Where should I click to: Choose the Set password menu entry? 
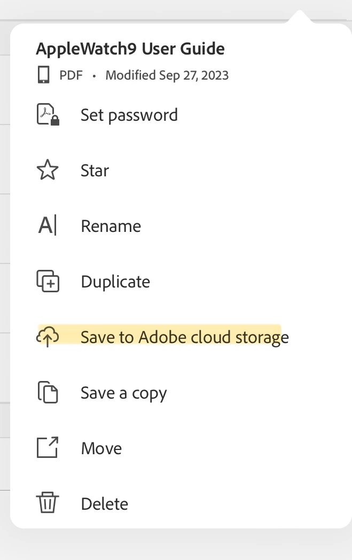point(129,115)
